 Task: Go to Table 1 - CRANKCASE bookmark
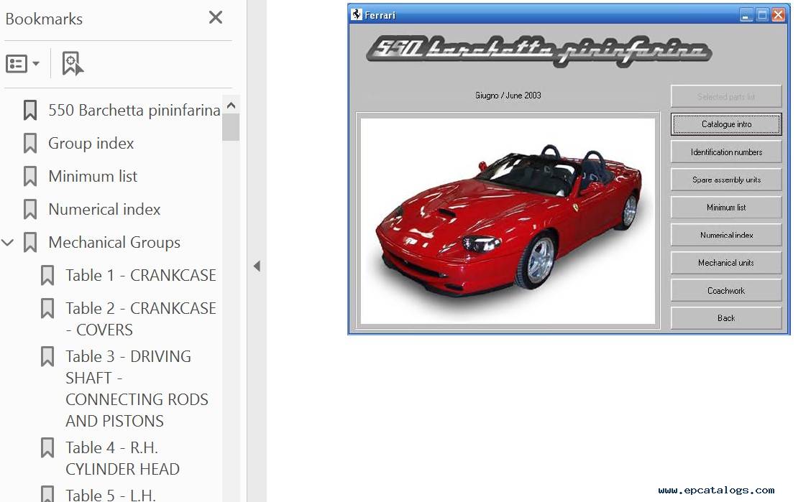[141, 275]
